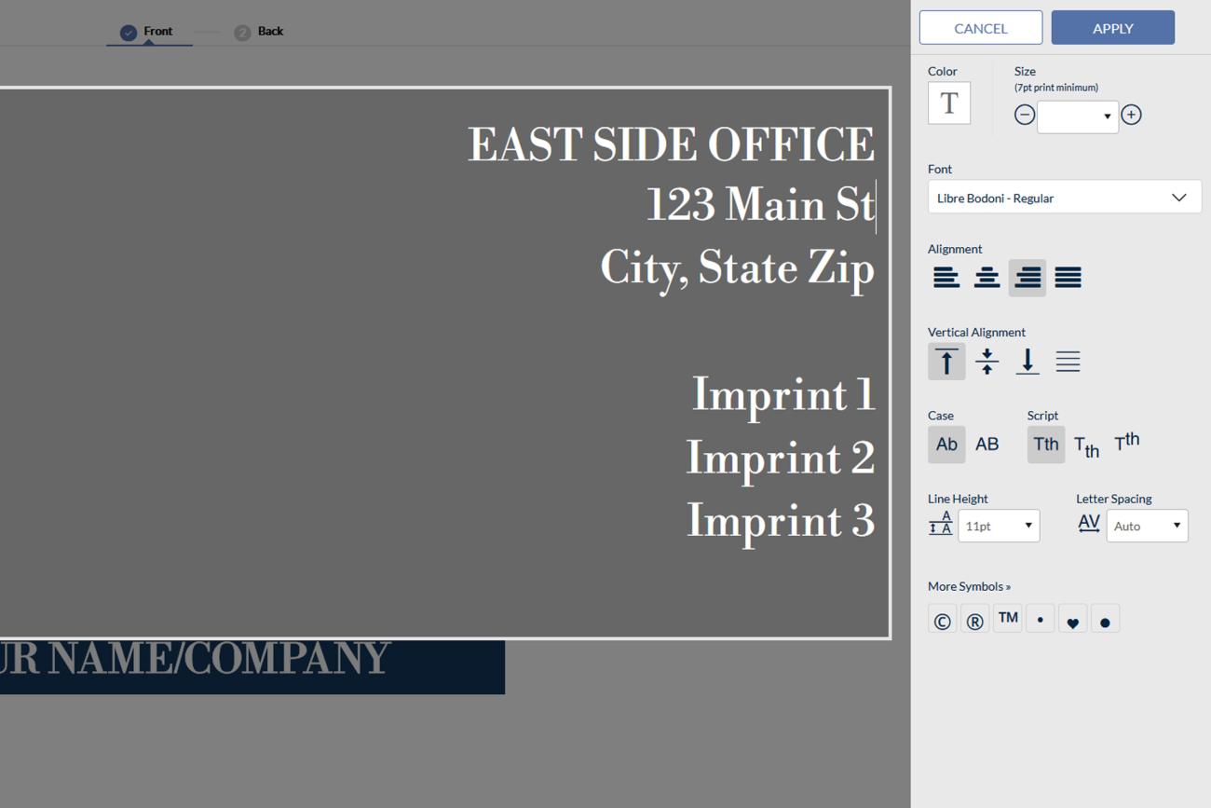Select right text alignment
Screen dimensions: 1211x808
(1027, 278)
